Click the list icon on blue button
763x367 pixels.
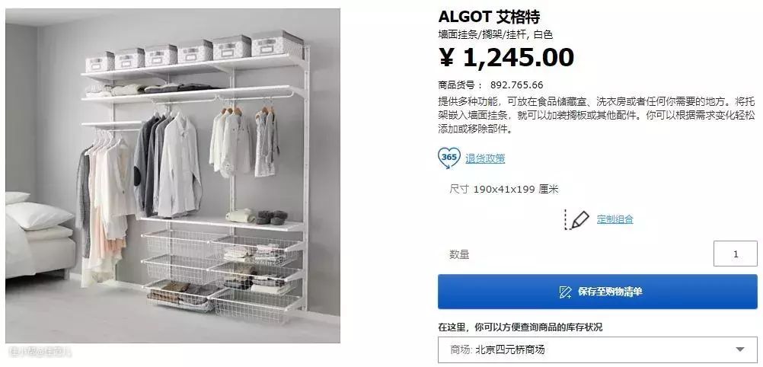click(x=566, y=292)
